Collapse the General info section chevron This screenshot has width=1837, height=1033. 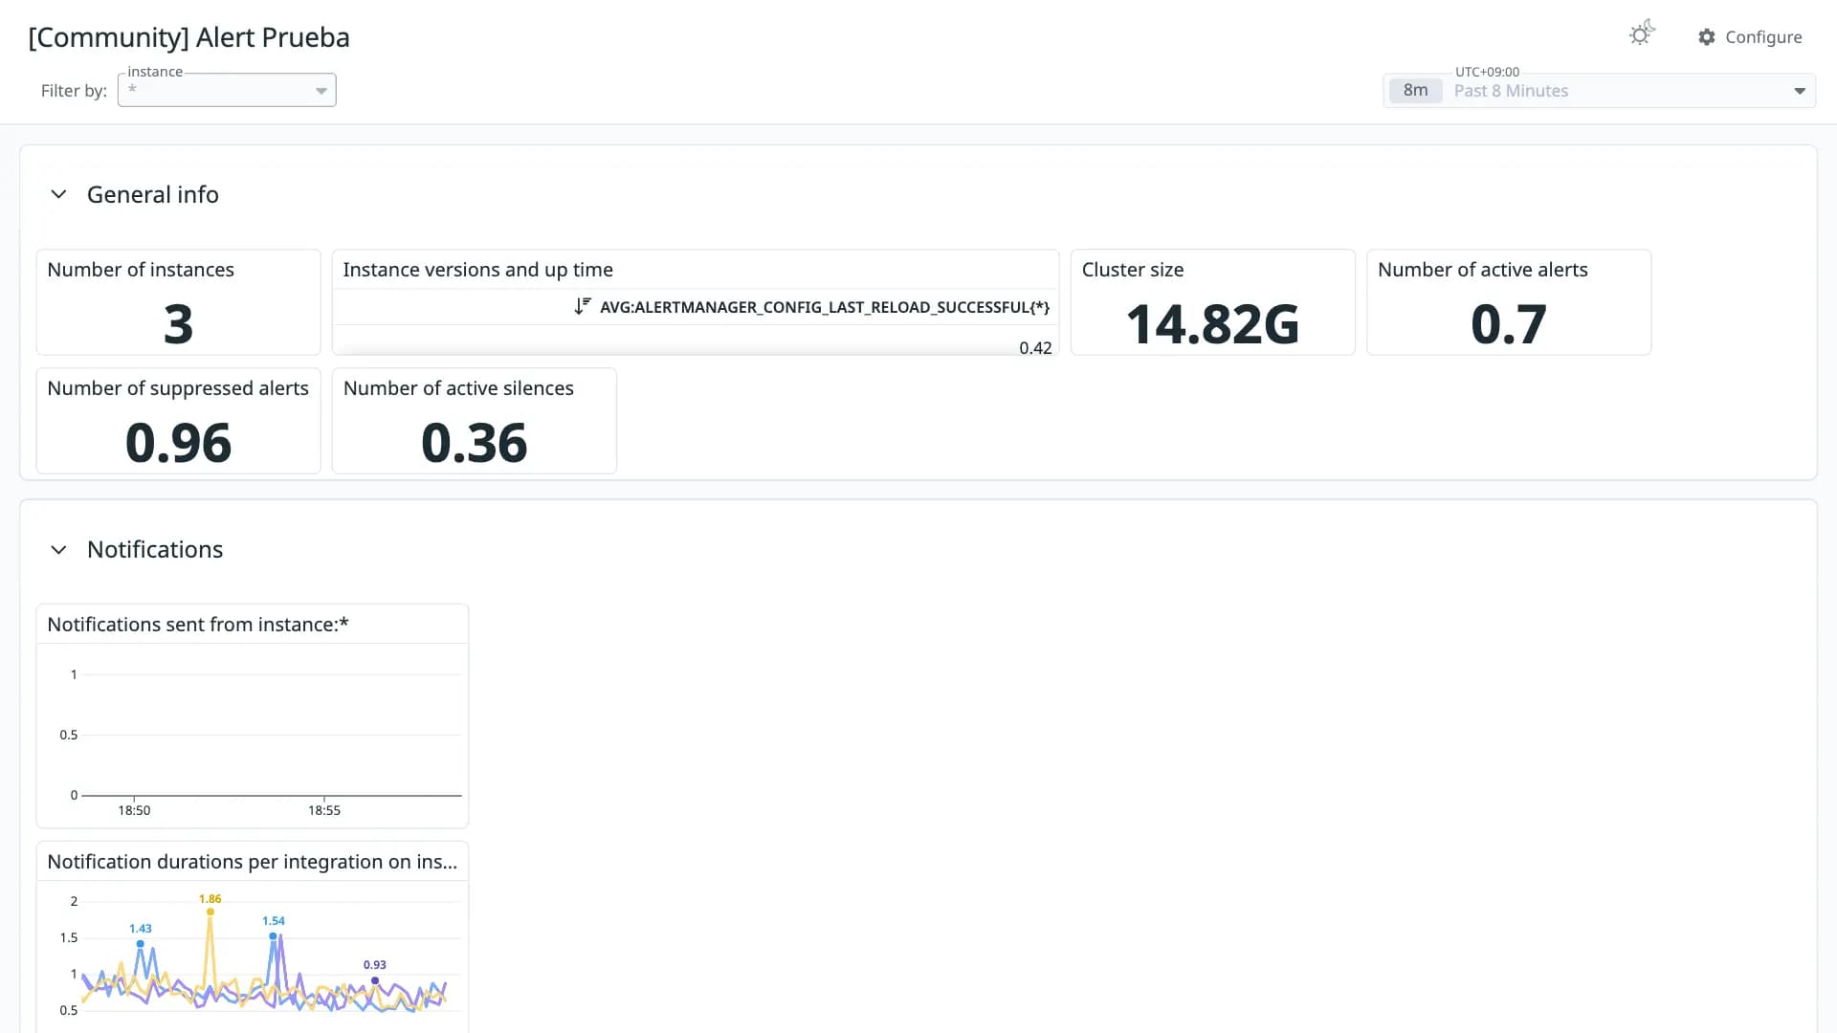point(58,194)
